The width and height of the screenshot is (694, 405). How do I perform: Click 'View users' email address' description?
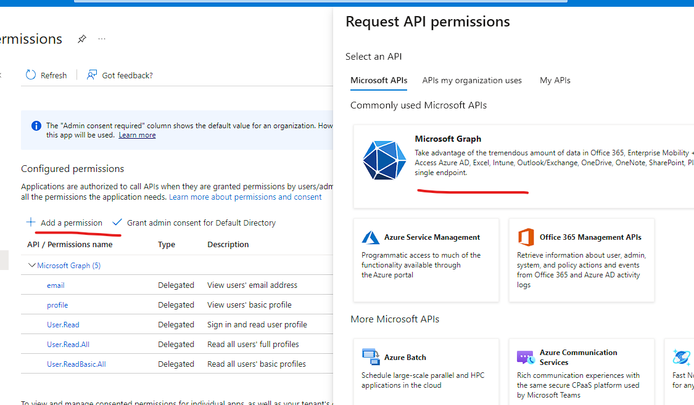click(x=252, y=285)
